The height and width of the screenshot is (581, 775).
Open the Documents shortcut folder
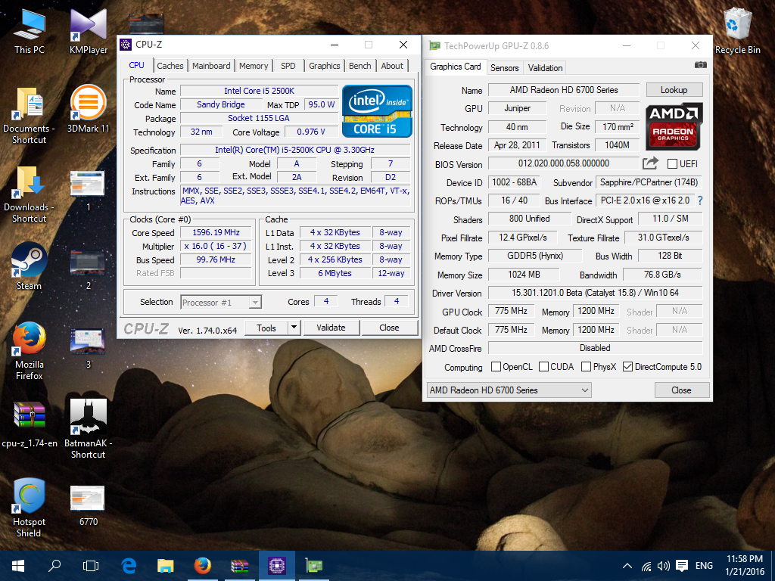point(30,116)
